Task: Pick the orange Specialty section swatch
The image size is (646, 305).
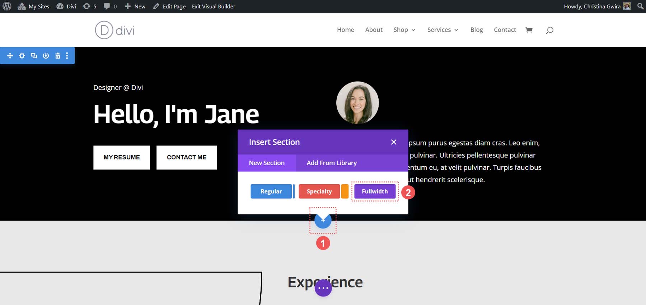Action: point(345,191)
